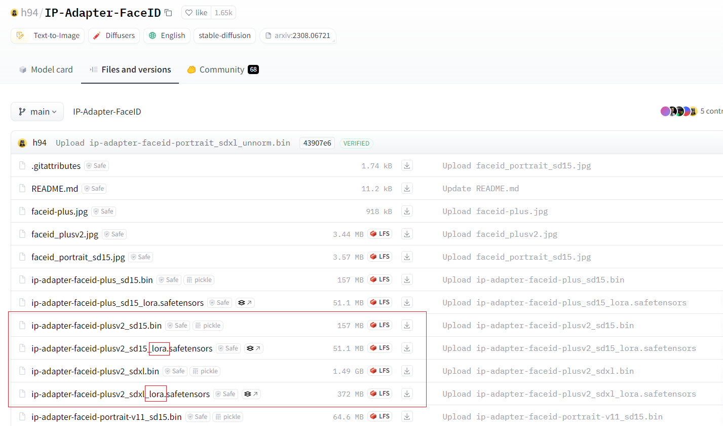
Task: Open the README.md file
Action: [55, 189]
